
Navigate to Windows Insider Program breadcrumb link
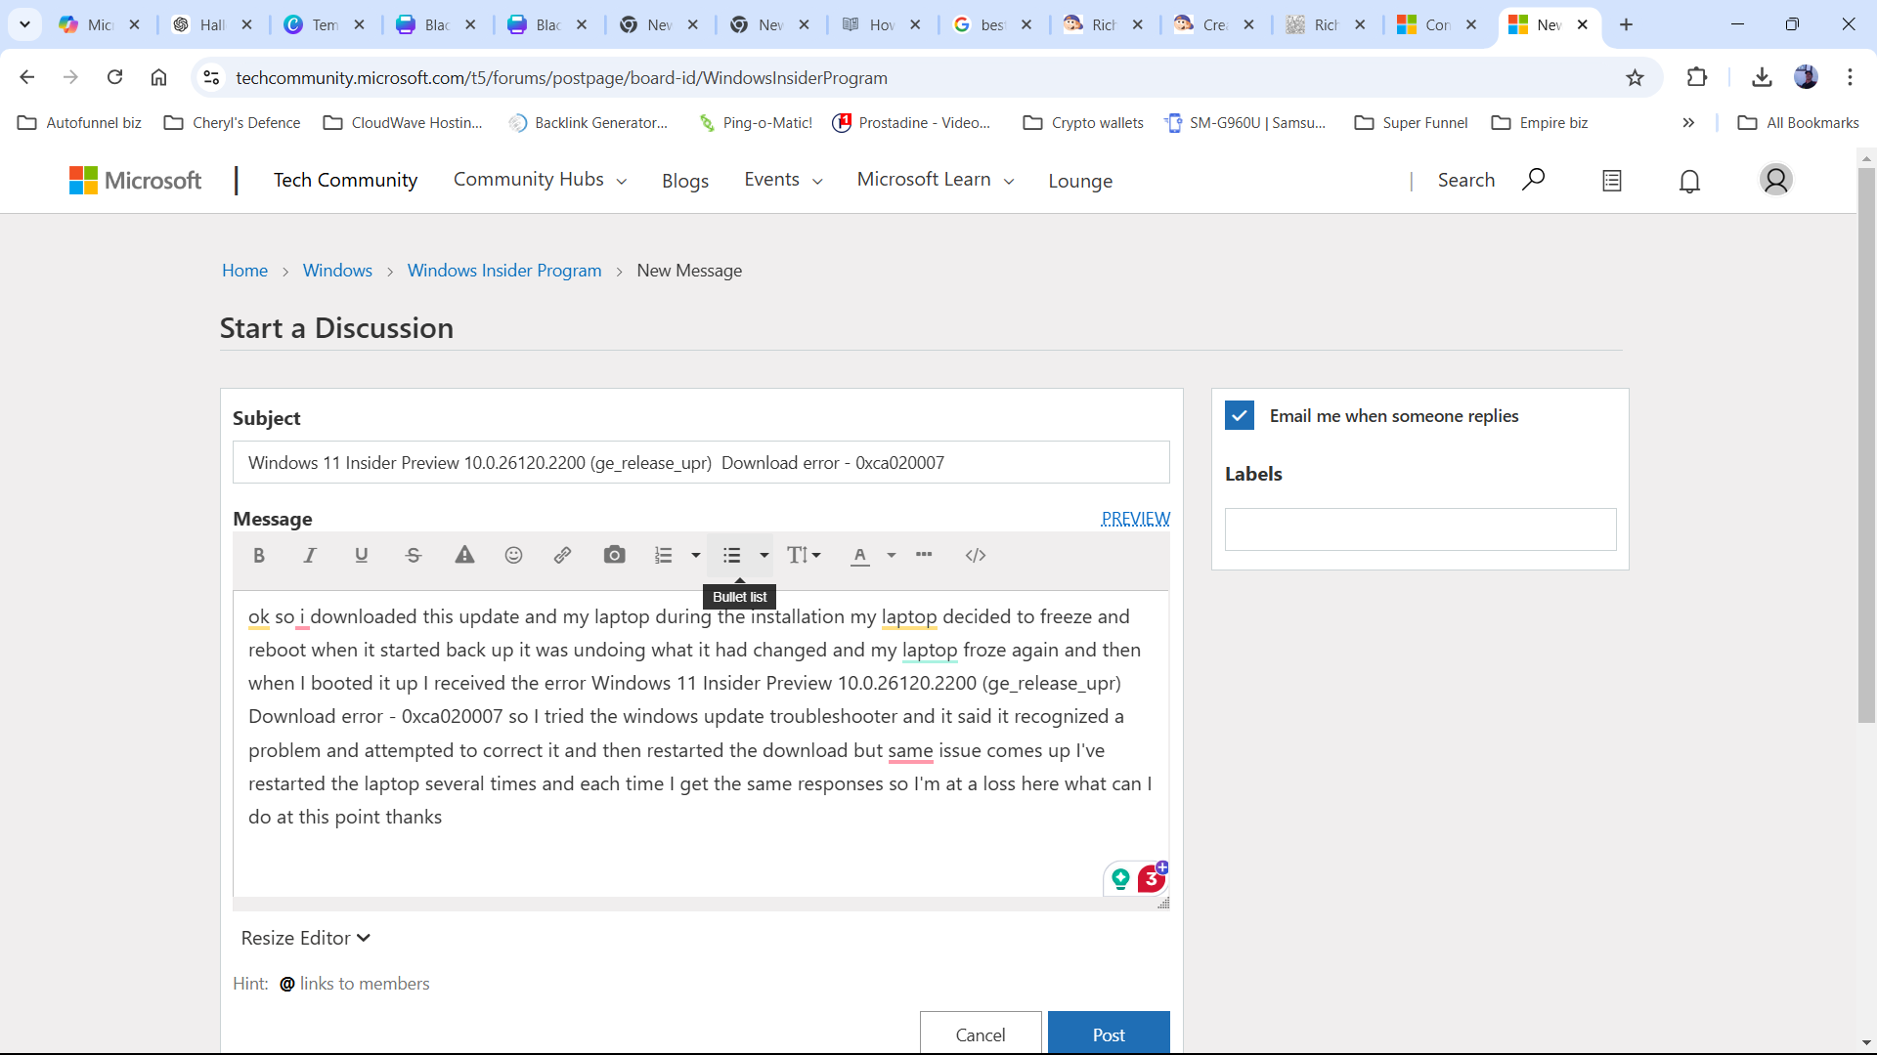coord(503,271)
